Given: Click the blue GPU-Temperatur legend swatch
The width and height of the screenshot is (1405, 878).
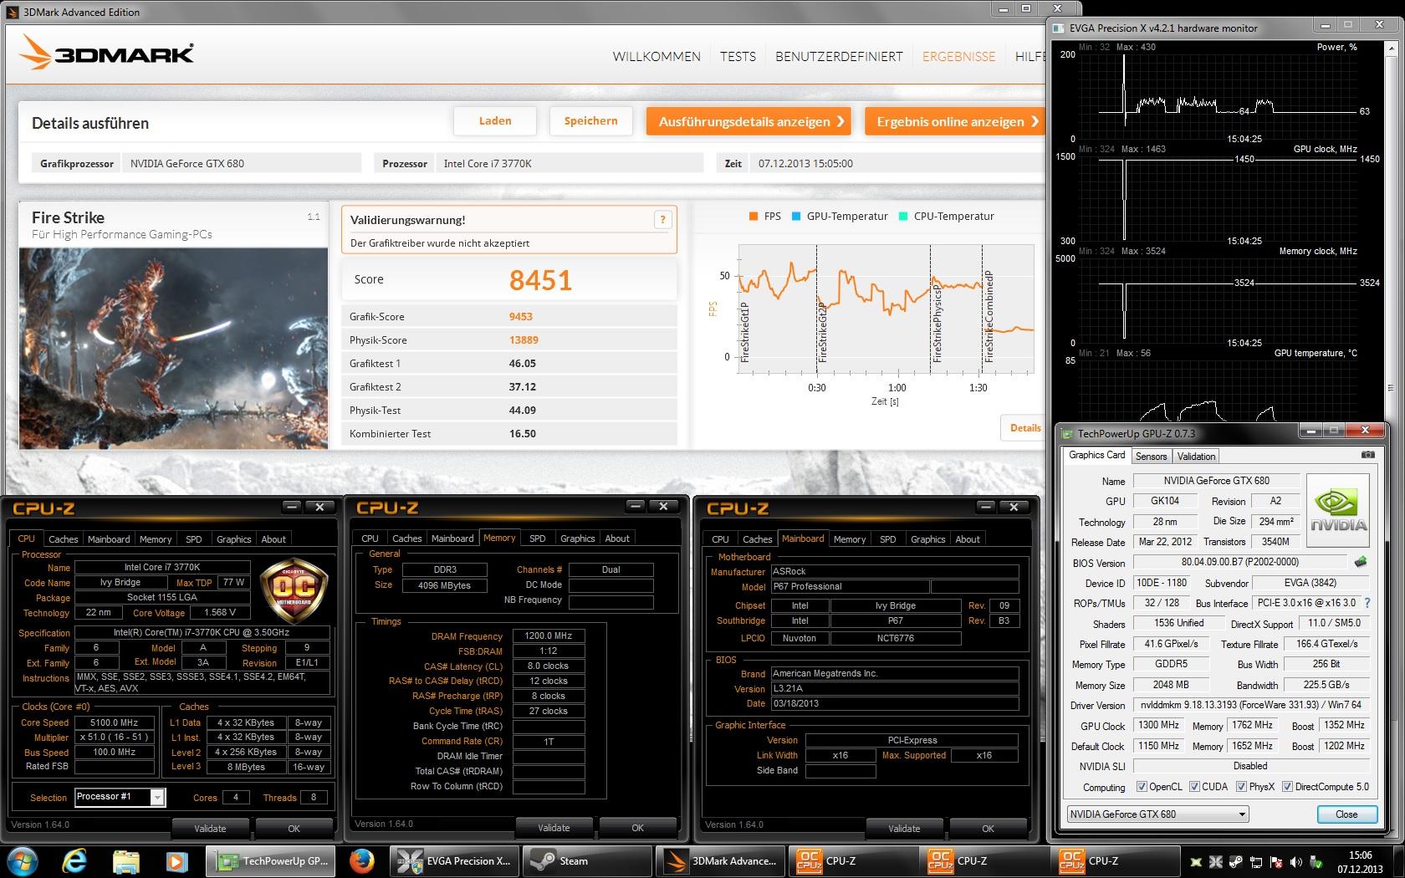Looking at the screenshot, I should [796, 217].
